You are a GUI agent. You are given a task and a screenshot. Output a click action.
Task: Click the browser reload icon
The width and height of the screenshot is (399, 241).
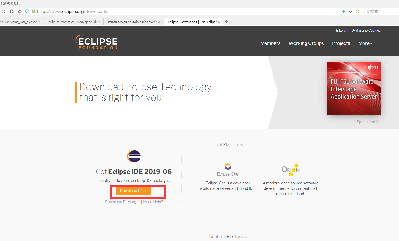click(3, 11)
